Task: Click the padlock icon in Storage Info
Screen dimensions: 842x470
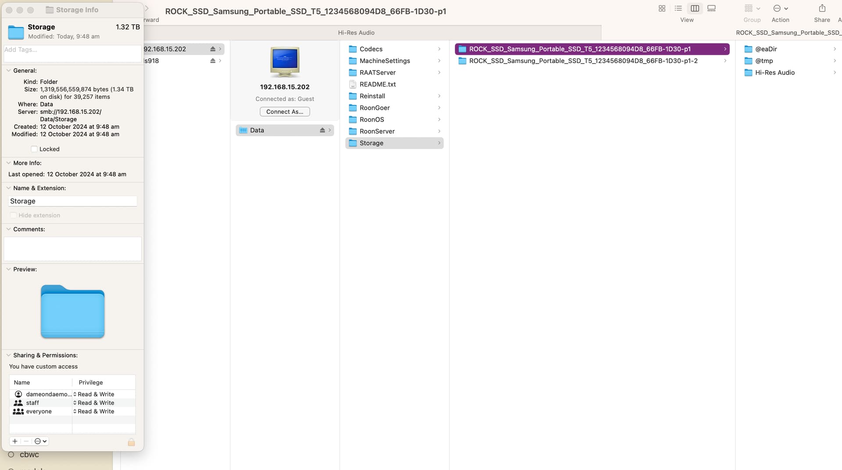Action: [x=131, y=442]
